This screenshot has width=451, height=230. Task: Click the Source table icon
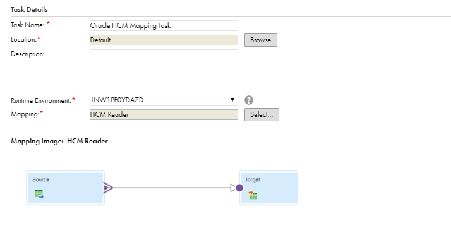click(x=39, y=194)
